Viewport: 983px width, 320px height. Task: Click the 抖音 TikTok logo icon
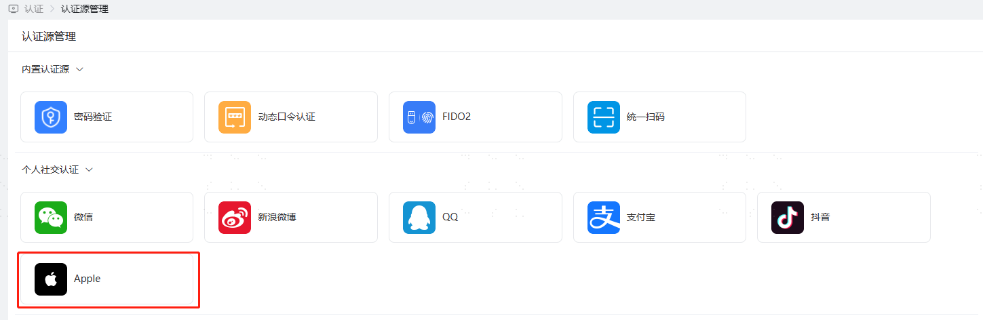(x=788, y=218)
